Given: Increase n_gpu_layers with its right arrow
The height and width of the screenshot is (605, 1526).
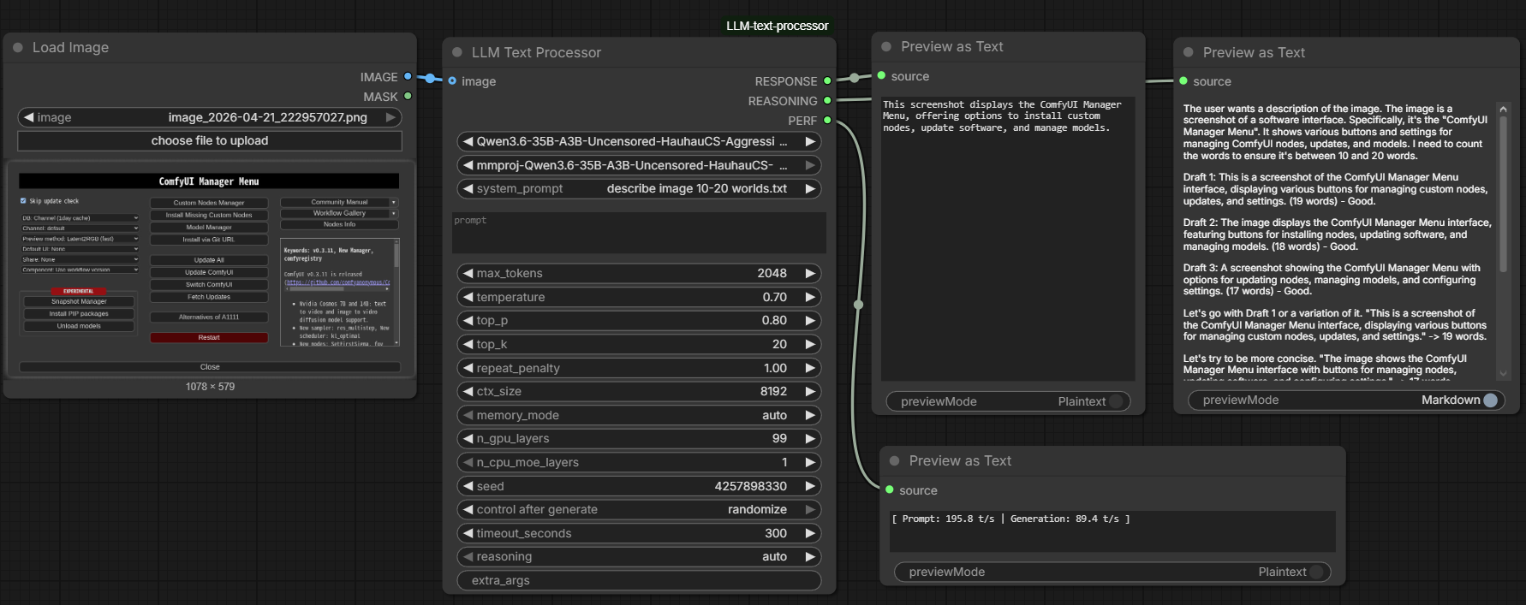Looking at the screenshot, I should tap(810, 439).
